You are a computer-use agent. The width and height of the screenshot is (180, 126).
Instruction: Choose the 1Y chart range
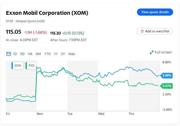pyautogui.click(x=56, y=54)
